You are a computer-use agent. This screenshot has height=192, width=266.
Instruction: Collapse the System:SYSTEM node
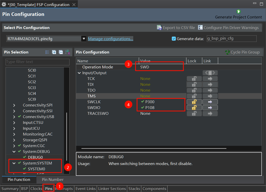click(14, 163)
